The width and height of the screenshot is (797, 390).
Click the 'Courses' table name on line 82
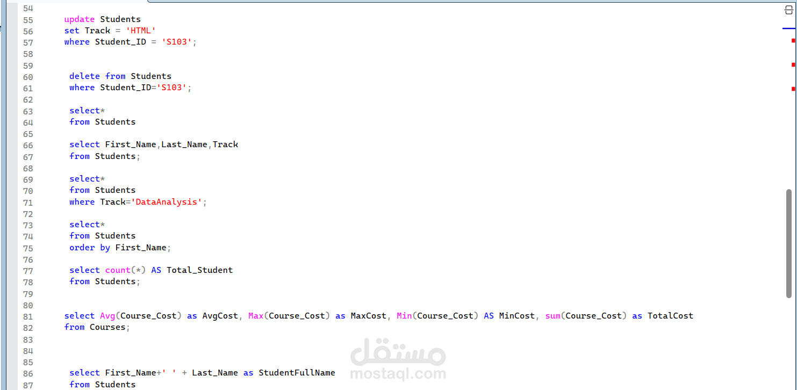[107, 327]
